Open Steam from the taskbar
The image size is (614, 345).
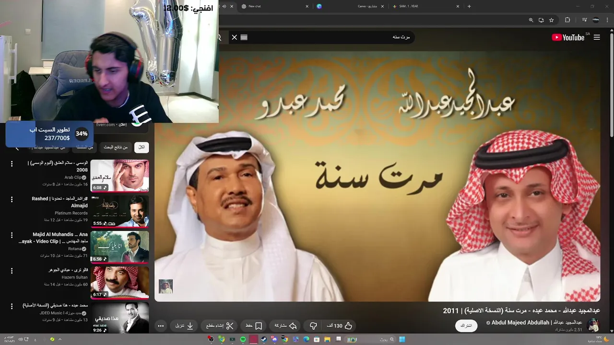pos(264,339)
